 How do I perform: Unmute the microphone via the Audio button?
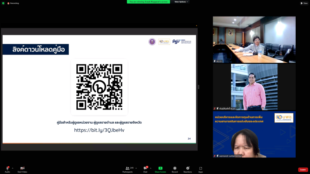[7, 169]
